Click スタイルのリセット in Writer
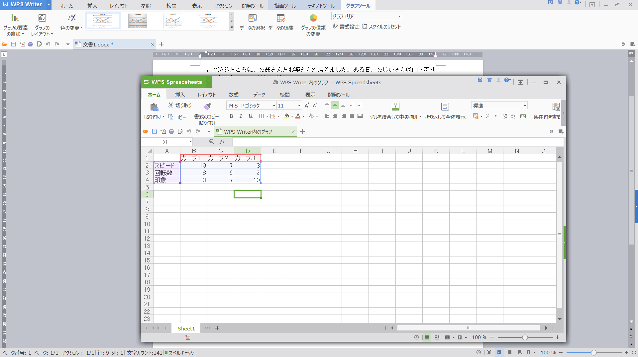 (x=381, y=27)
